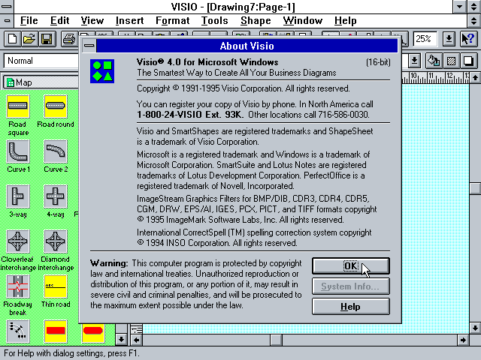Click the page navigation icon beside scrollbar

tap(137, 329)
